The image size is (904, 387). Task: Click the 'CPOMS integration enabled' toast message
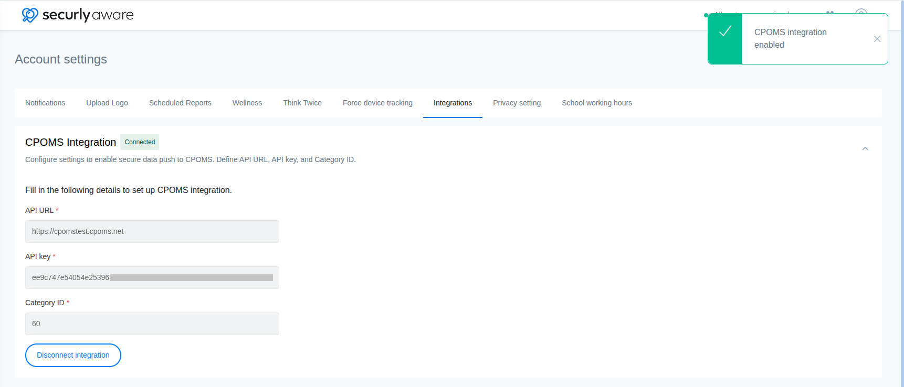coord(791,38)
